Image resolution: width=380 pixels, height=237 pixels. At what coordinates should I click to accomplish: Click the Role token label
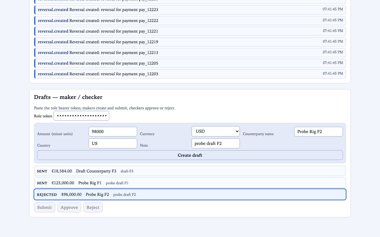(43, 116)
